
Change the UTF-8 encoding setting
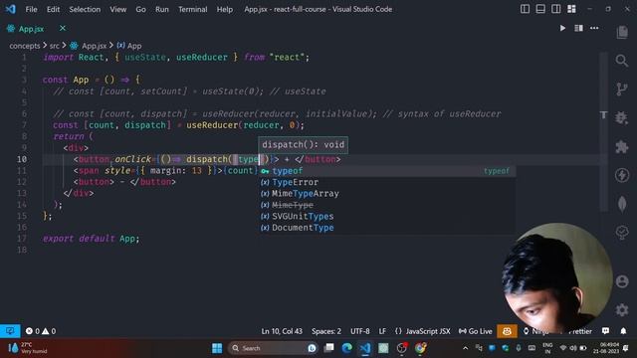[x=360, y=331]
